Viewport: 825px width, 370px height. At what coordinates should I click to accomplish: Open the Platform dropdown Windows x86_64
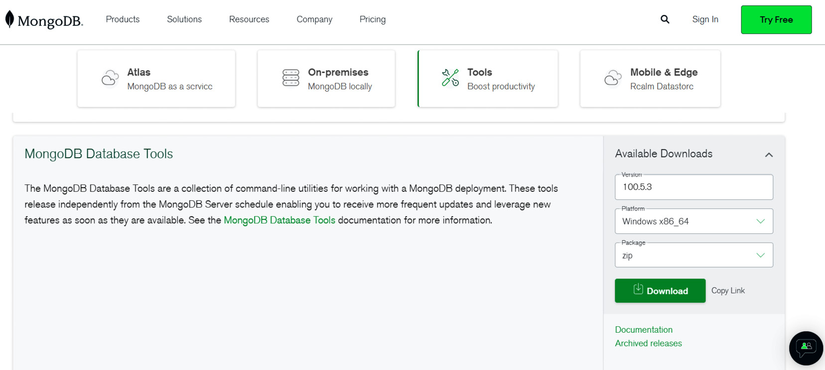694,221
